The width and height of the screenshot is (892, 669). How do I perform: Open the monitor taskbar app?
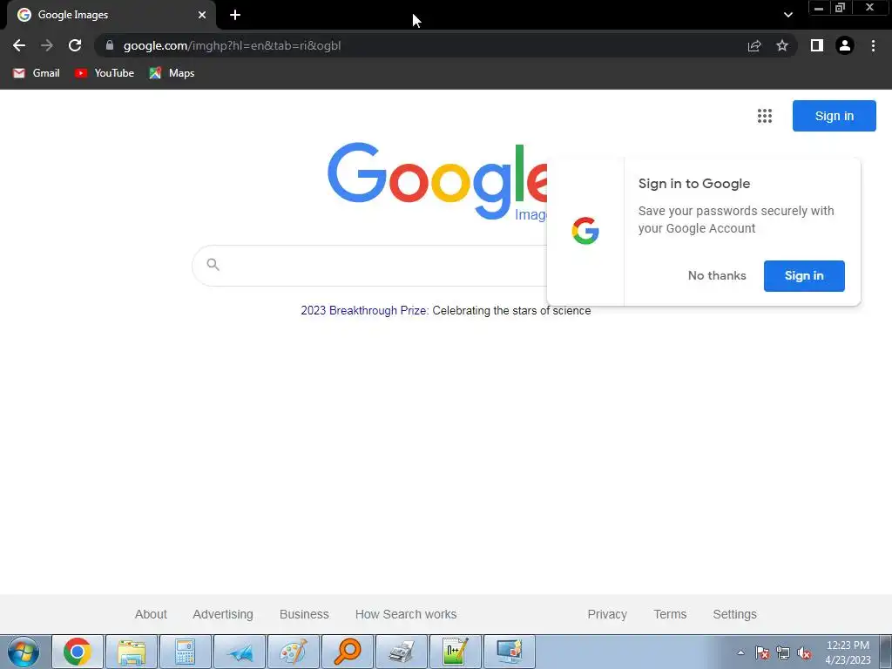(510, 652)
